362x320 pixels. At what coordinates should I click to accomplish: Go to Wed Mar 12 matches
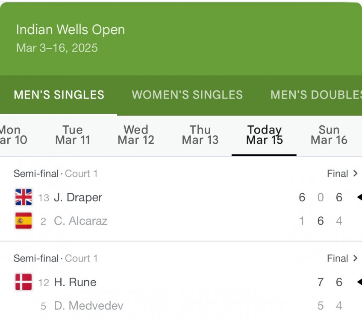click(136, 135)
